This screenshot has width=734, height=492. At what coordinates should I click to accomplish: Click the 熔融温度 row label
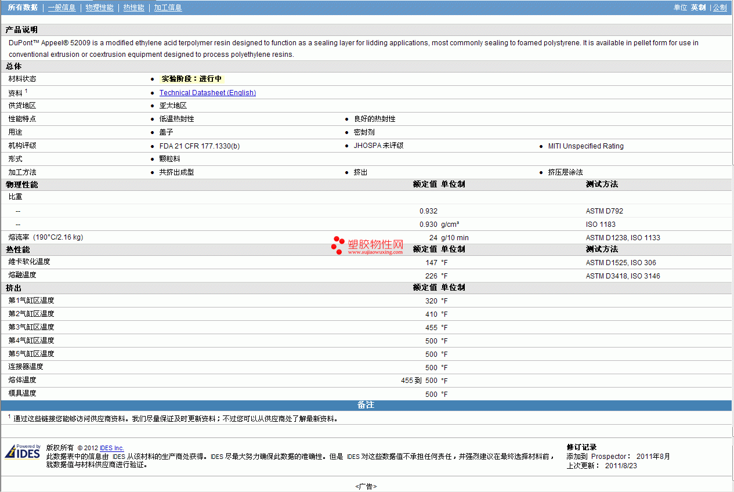tap(22, 275)
